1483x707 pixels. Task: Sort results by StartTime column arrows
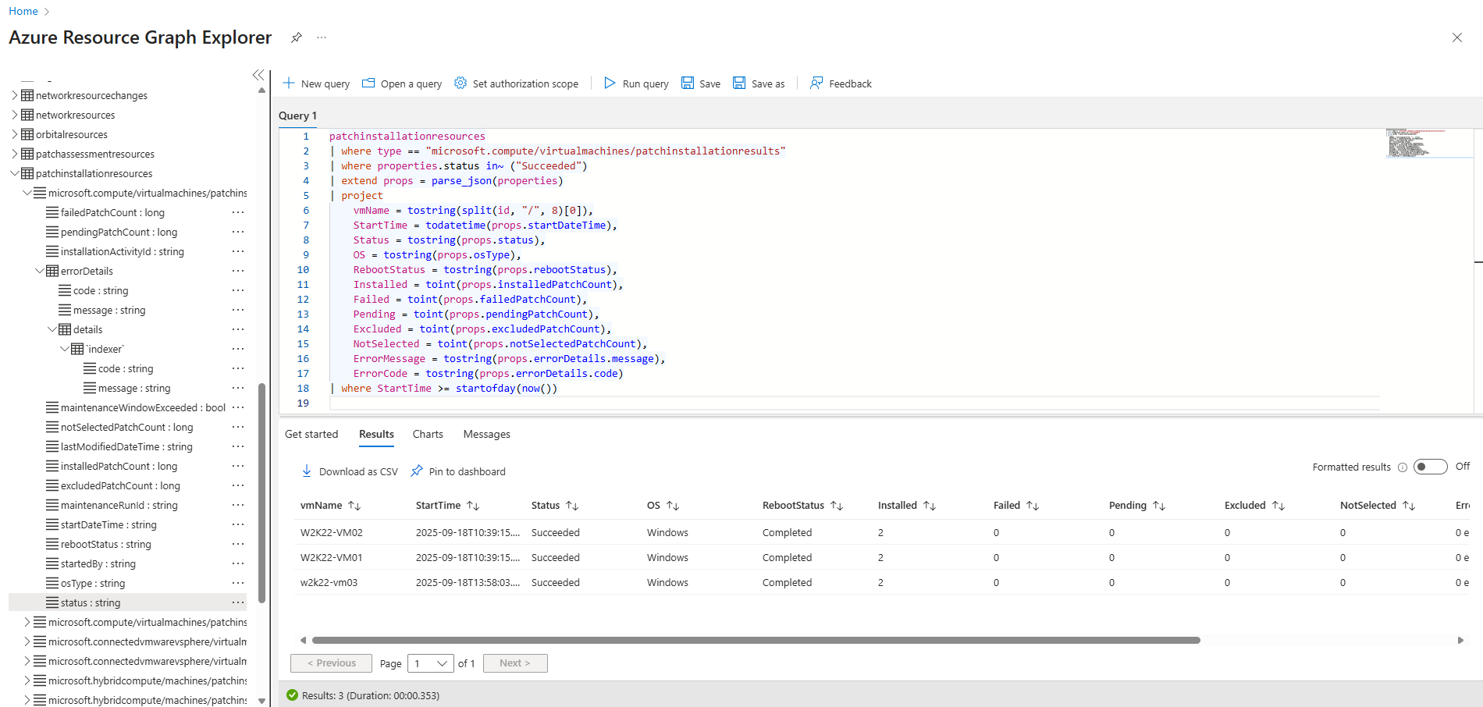(x=473, y=506)
